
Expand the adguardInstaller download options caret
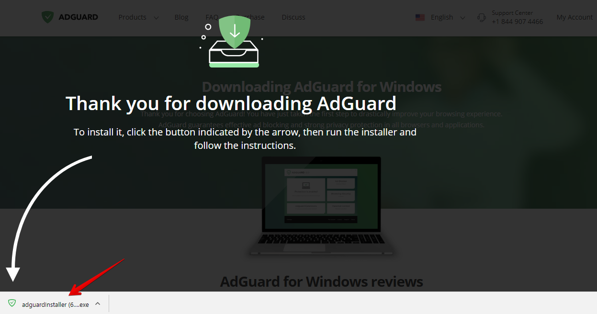[98, 303]
